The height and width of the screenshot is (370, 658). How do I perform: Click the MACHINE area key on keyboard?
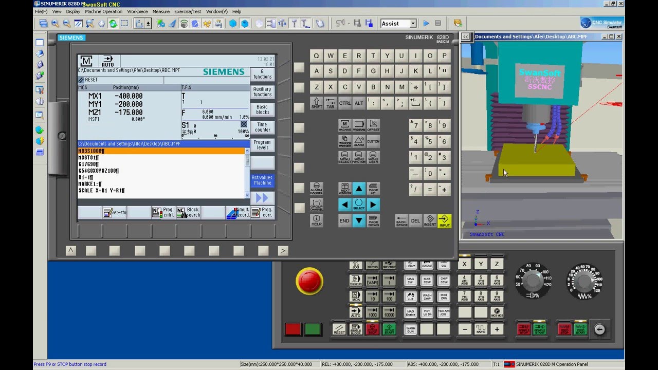tap(344, 125)
